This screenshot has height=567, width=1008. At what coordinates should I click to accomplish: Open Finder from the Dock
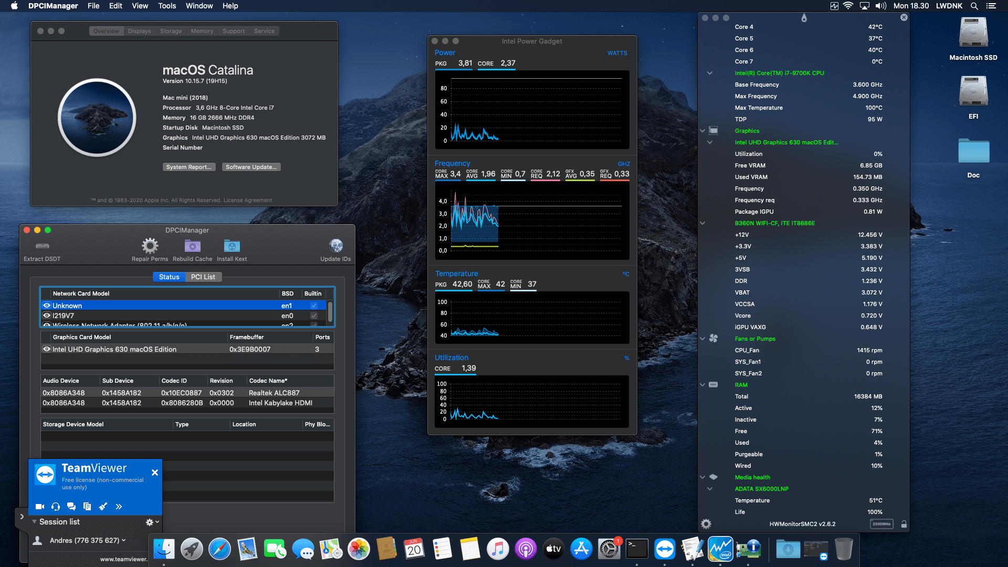[164, 549]
